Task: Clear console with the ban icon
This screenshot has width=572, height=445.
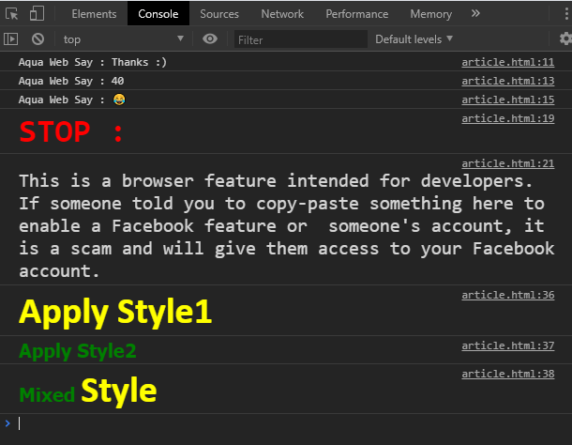Action: pos(38,39)
